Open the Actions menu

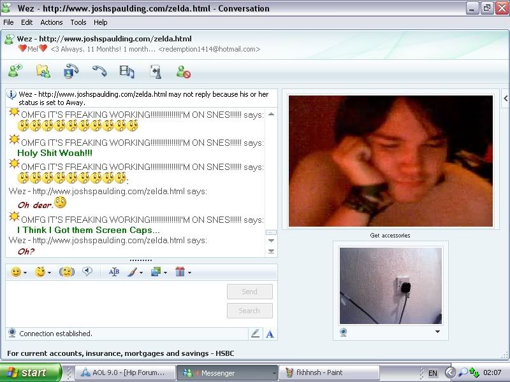[x=52, y=22]
